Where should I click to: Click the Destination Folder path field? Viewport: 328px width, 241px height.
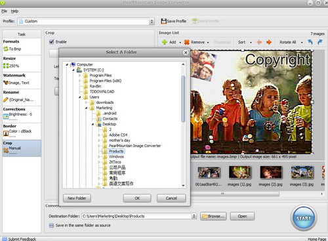point(137,216)
